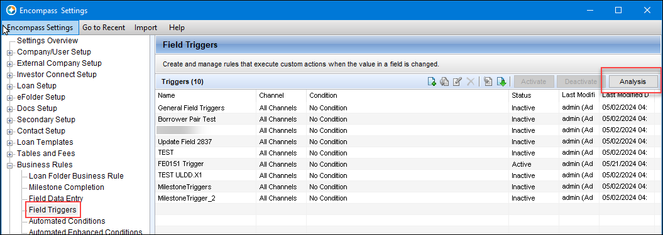Expand the Loan Setup tree node
The image size is (663, 235).
(9, 86)
